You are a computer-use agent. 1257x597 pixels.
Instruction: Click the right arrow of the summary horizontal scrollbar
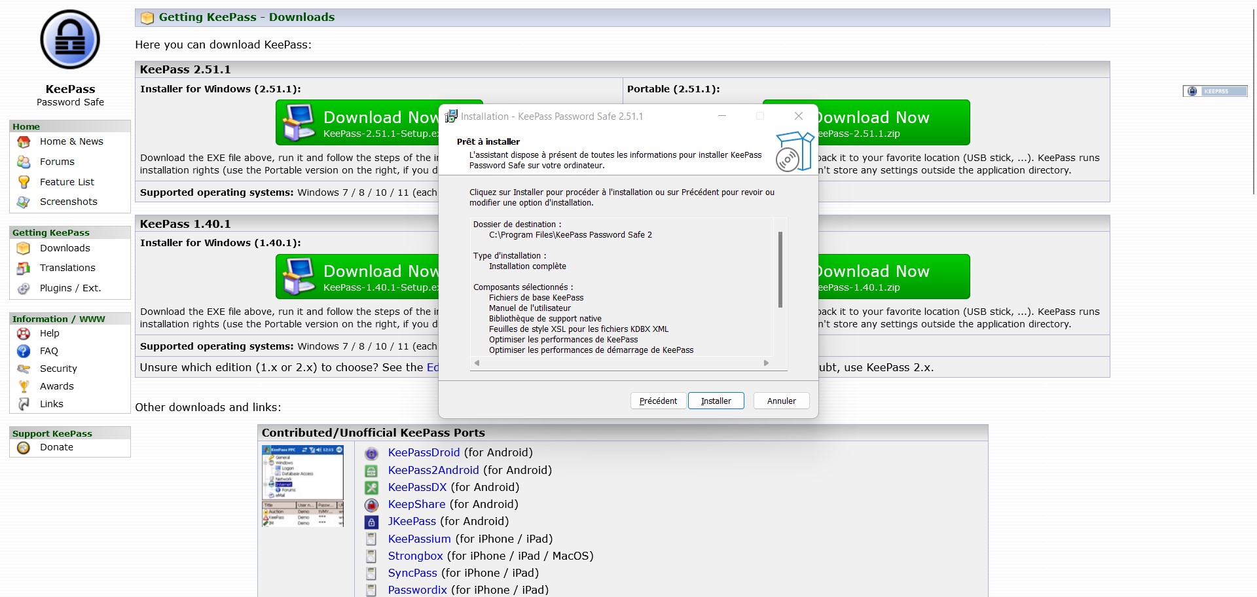tap(766, 363)
